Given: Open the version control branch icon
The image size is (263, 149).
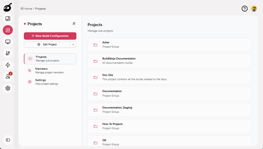Looking at the screenshot, I should point(8,53).
